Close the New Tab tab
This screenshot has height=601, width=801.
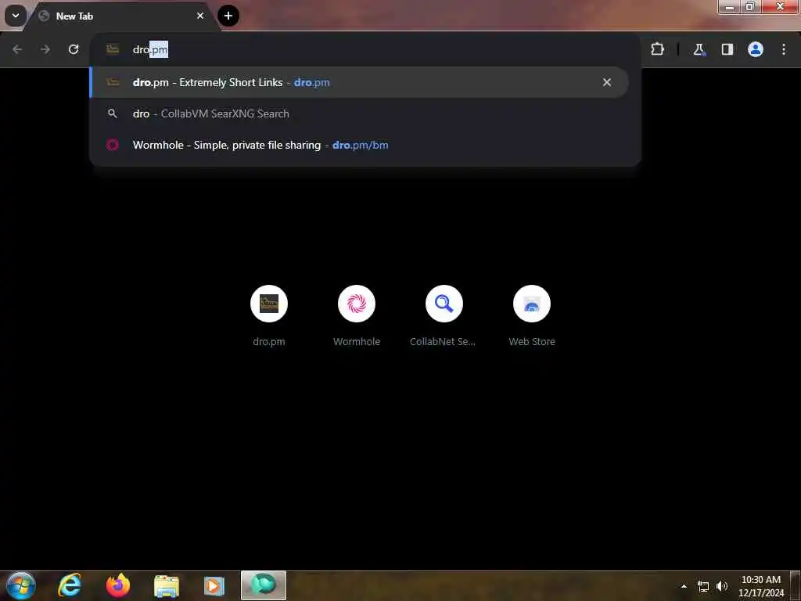point(199,16)
